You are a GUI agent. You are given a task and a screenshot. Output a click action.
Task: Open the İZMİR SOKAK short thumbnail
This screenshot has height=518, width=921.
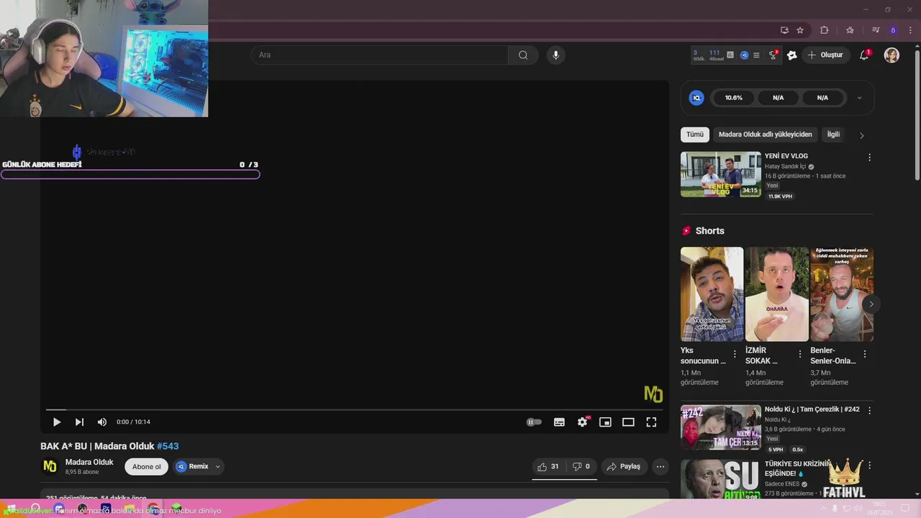pyautogui.click(x=777, y=294)
